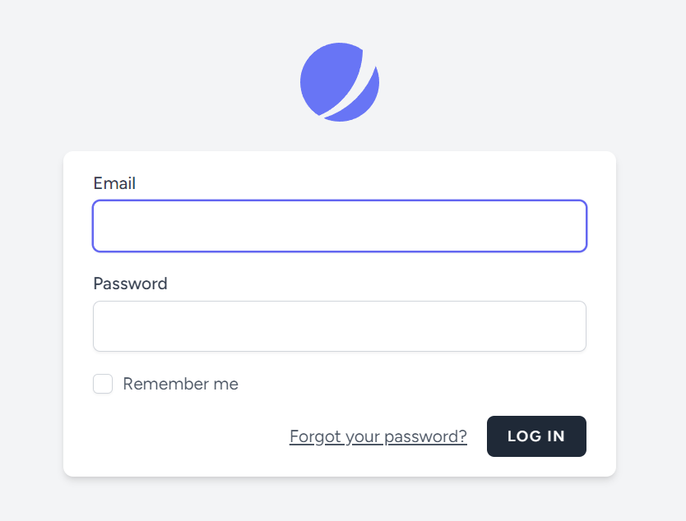Click into the Password field
Image resolution: width=686 pixels, height=521 pixels.
click(x=340, y=326)
